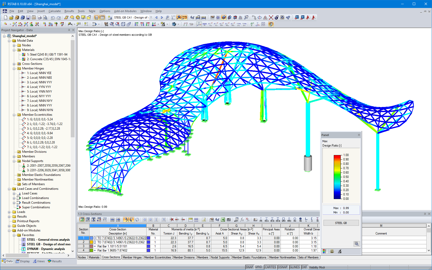This screenshot has height=270, width=432.
Task: Select the IPE section library icon
Action: tap(261, 220)
